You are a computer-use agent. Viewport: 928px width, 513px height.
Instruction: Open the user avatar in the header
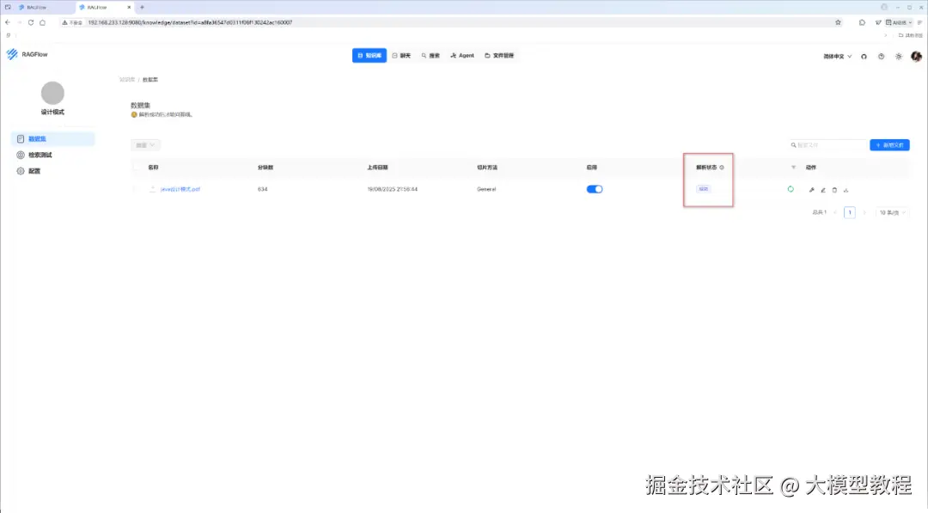pyautogui.click(x=916, y=56)
